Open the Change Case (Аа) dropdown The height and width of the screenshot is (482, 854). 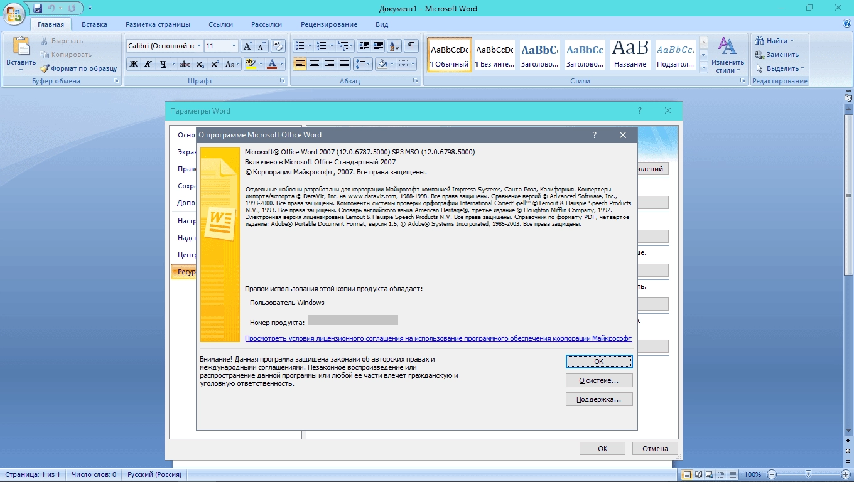tap(232, 64)
